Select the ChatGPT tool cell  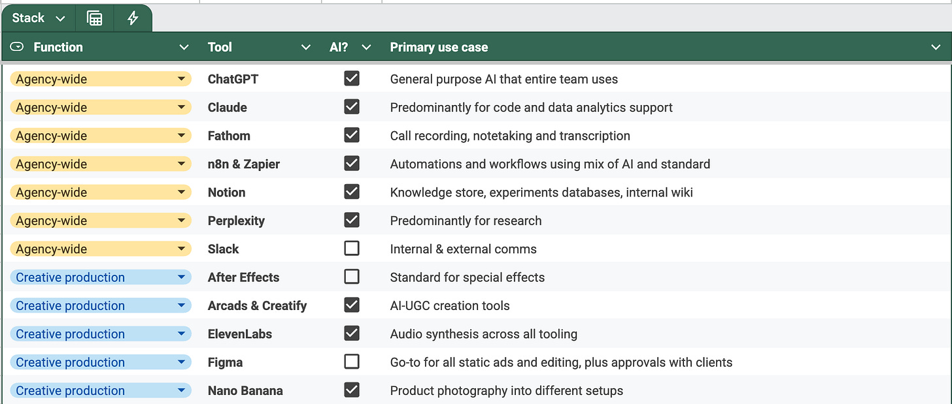[x=260, y=79]
